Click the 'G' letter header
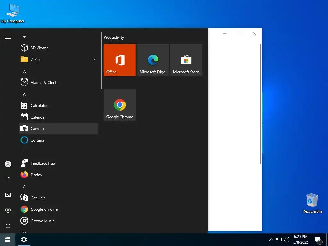Screen dimensions: 328x246 point(24,187)
